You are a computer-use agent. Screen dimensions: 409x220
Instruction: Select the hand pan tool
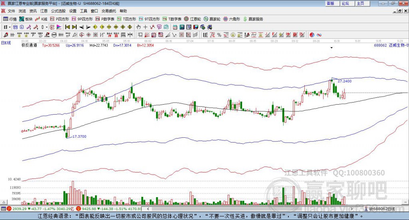(138, 27)
